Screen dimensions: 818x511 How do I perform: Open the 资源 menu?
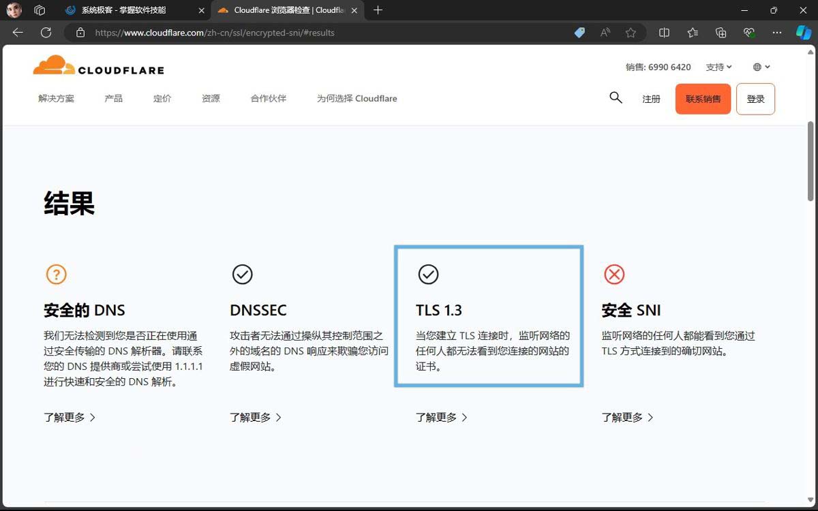click(x=211, y=99)
